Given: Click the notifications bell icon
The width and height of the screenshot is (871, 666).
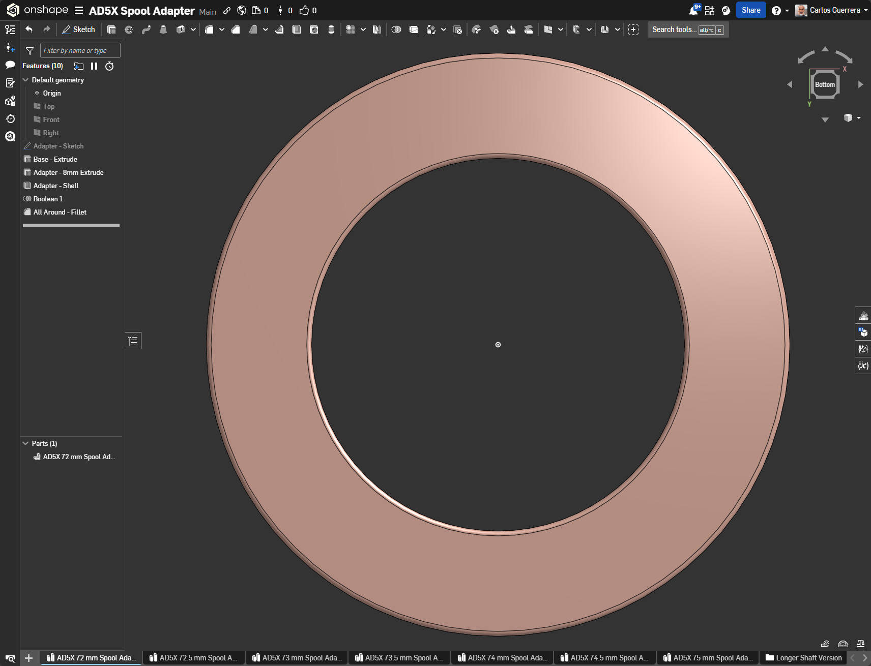Looking at the screenshot, I should tap(693, 10).
